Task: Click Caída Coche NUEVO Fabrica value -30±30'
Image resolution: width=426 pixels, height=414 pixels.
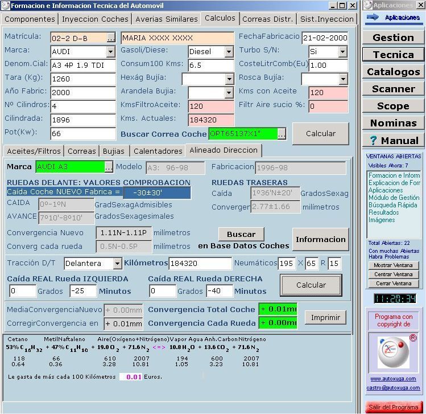Action: pos(157,193)
